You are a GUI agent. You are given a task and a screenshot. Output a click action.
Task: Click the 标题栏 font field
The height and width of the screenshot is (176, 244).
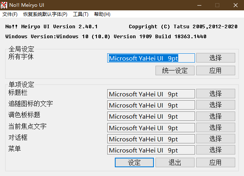[x=151, y=94]
